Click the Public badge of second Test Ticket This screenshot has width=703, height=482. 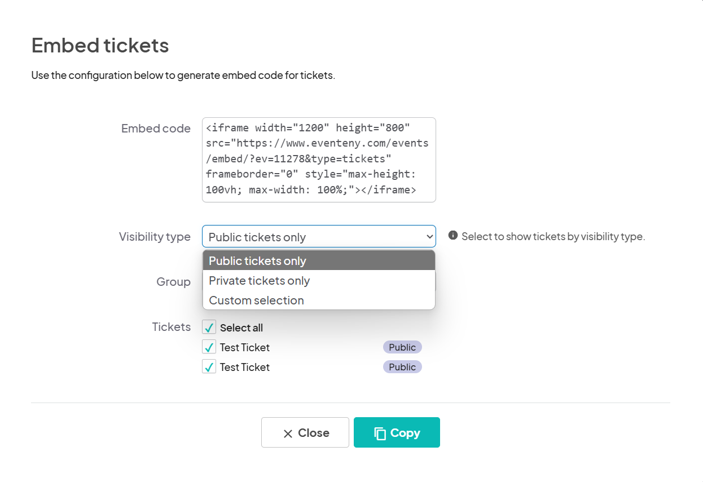point(402,367)
